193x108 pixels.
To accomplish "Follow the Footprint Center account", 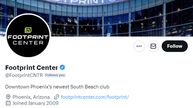I will (x=175, y=46).
